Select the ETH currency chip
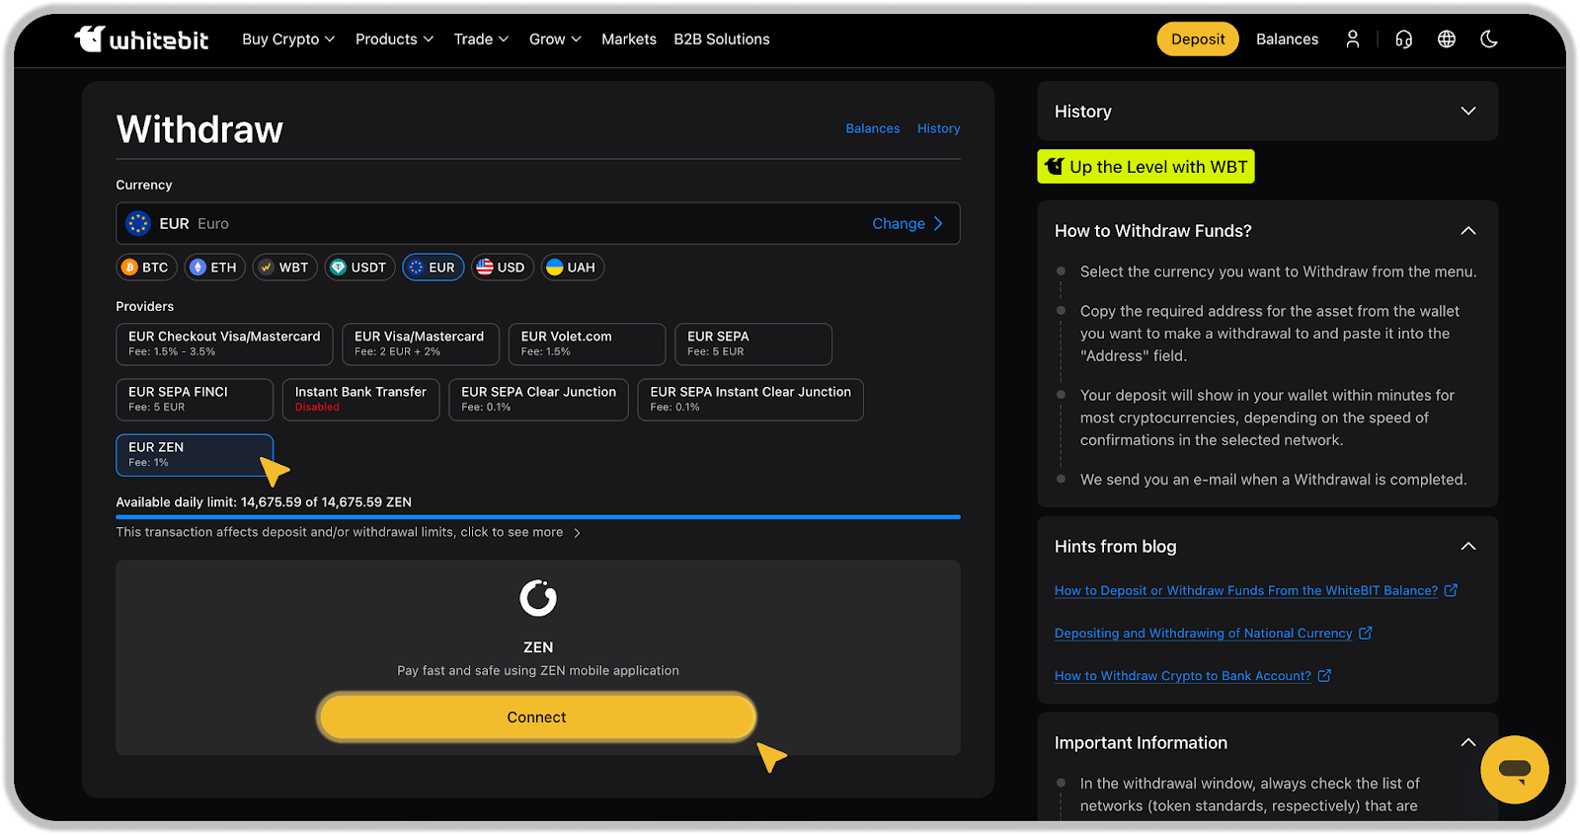This screenshot has width=1580, height=835. pyautogui.click(x=214, y=267)
